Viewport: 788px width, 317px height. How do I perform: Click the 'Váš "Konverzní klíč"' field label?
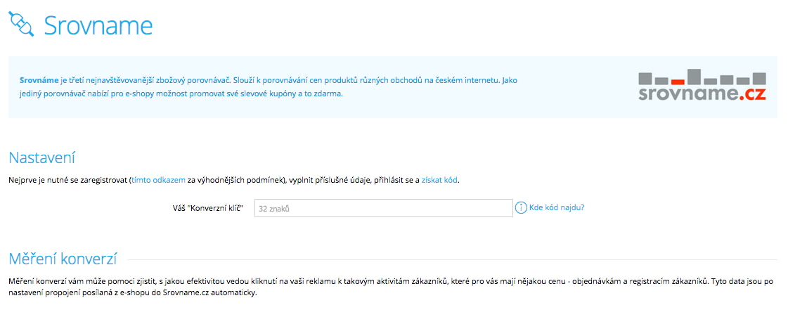tap(208, 208)
